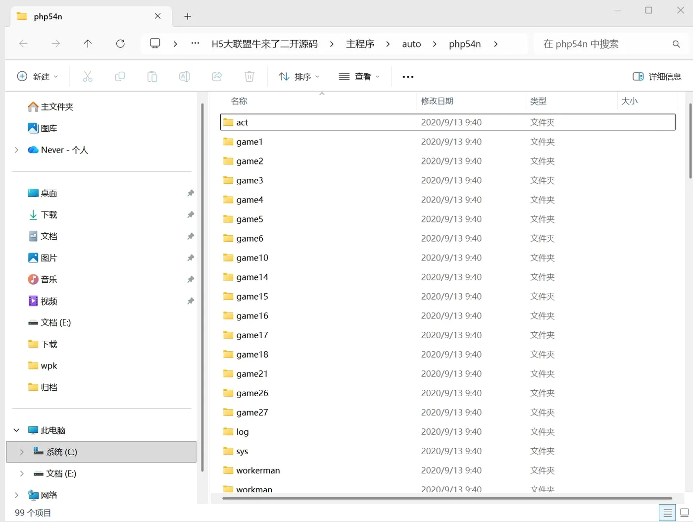The width and height of the screenshot is (693, 522).
Task: Open the See more options ellipsis
Action: point(408,77)
